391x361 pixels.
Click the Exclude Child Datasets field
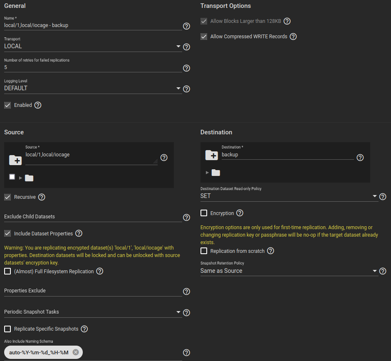(93, 217)
